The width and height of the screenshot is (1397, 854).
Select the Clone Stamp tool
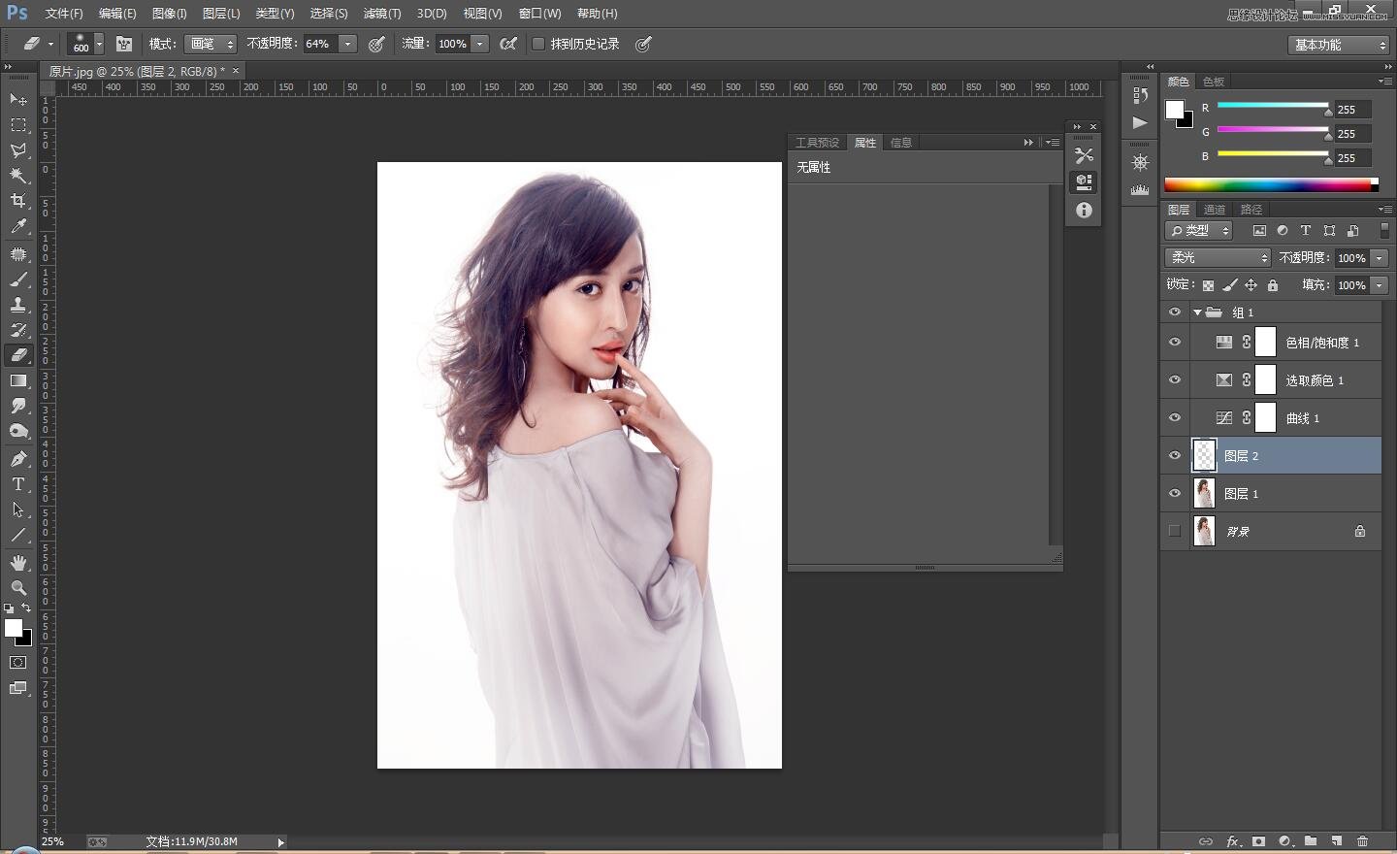click(x=18, y=304)
